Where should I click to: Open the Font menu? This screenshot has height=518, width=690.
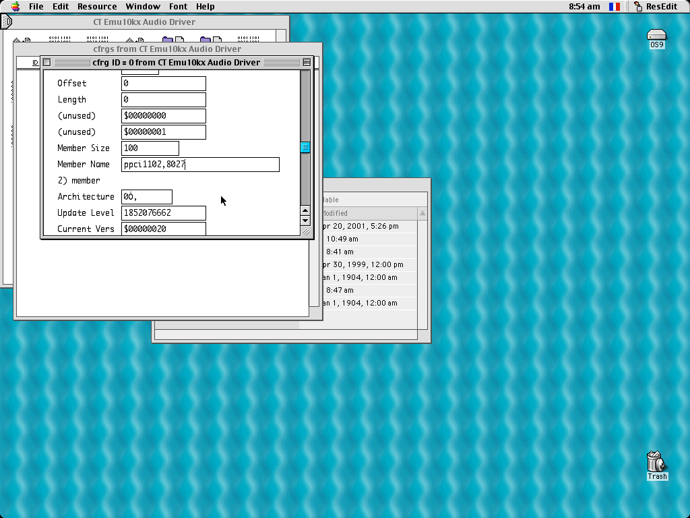coord(178,7)
